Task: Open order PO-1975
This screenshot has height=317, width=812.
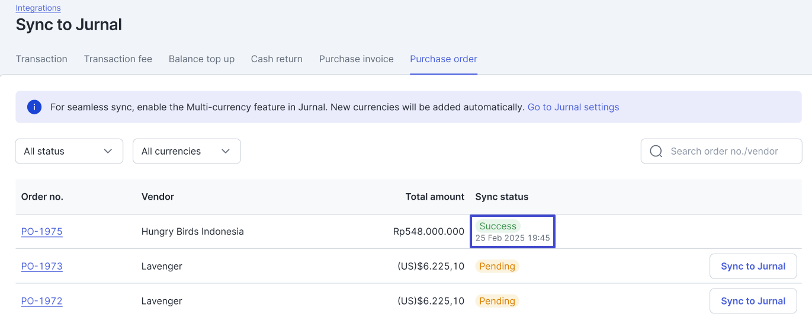Action: (41, 232)
